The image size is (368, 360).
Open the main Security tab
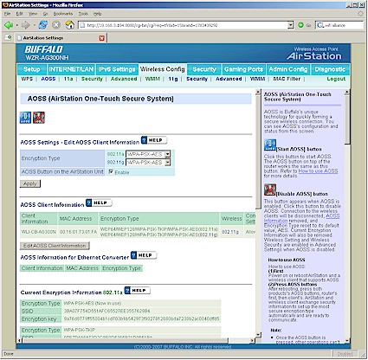[x=204, y=69]
